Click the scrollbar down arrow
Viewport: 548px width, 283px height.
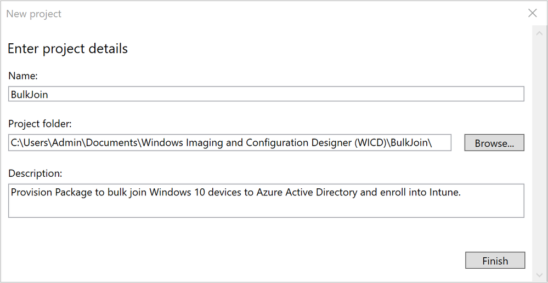pyautogui.click(x=540, y=275)
